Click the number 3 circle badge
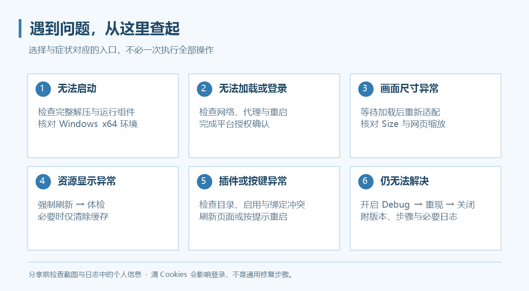The image size is (529, 291). pyautogui.click(x=366, y=89)
